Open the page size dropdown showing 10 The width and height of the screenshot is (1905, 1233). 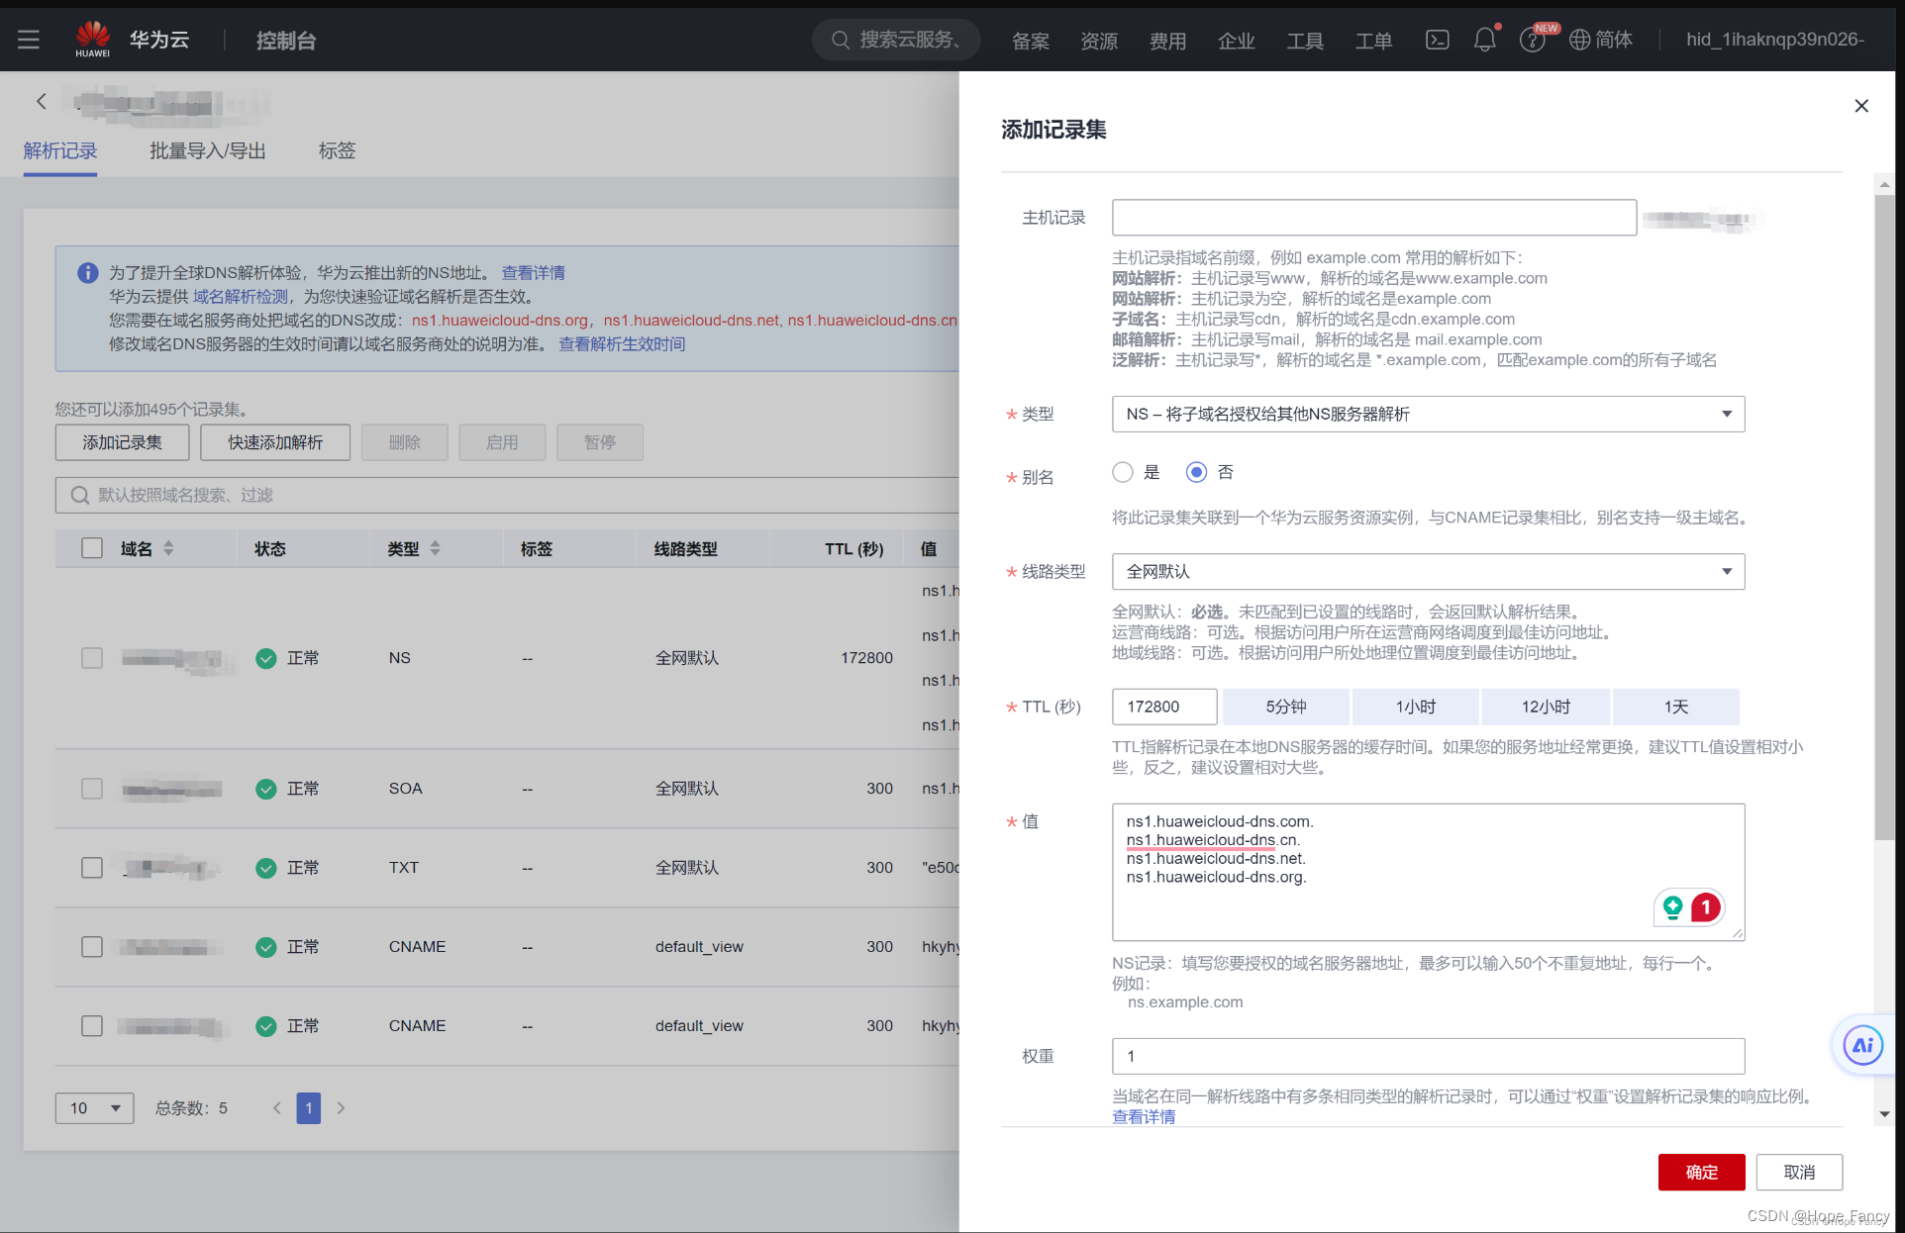[95, 1108]
